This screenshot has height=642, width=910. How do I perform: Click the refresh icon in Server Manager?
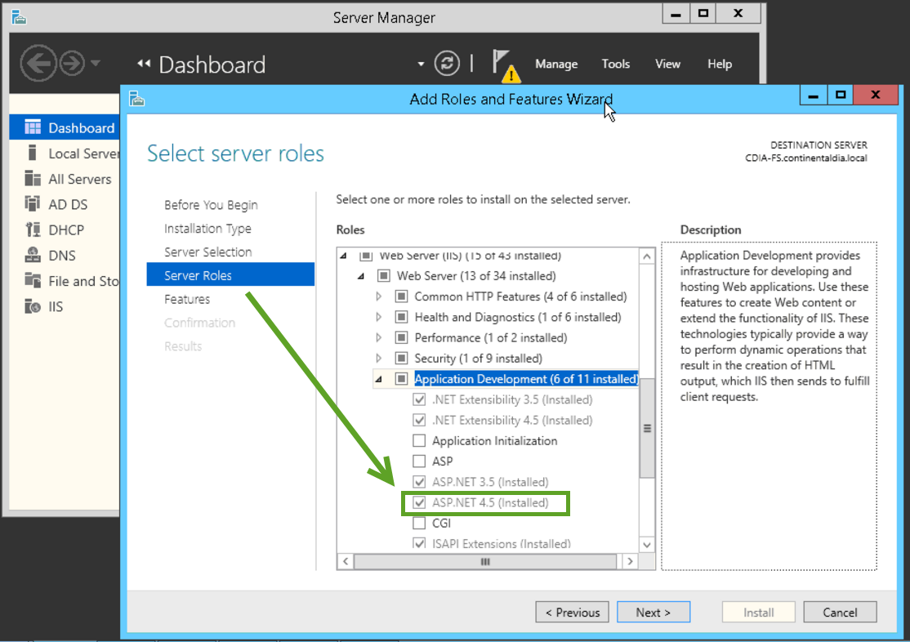pos(447,63)
